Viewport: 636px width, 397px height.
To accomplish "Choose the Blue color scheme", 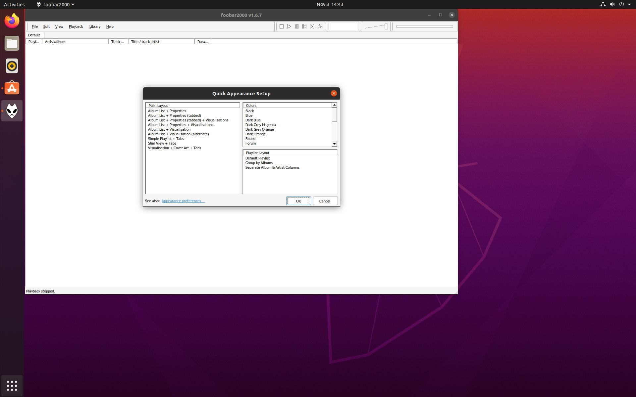I will [249, 115].
